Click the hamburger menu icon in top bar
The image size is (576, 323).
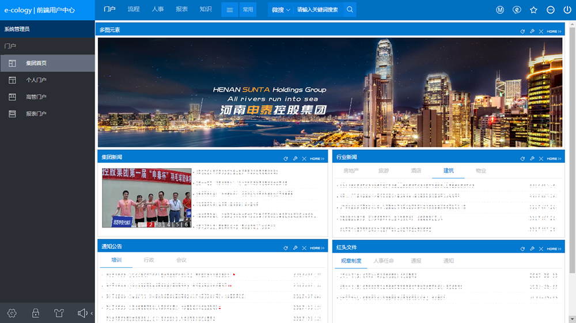click(230, 10)
